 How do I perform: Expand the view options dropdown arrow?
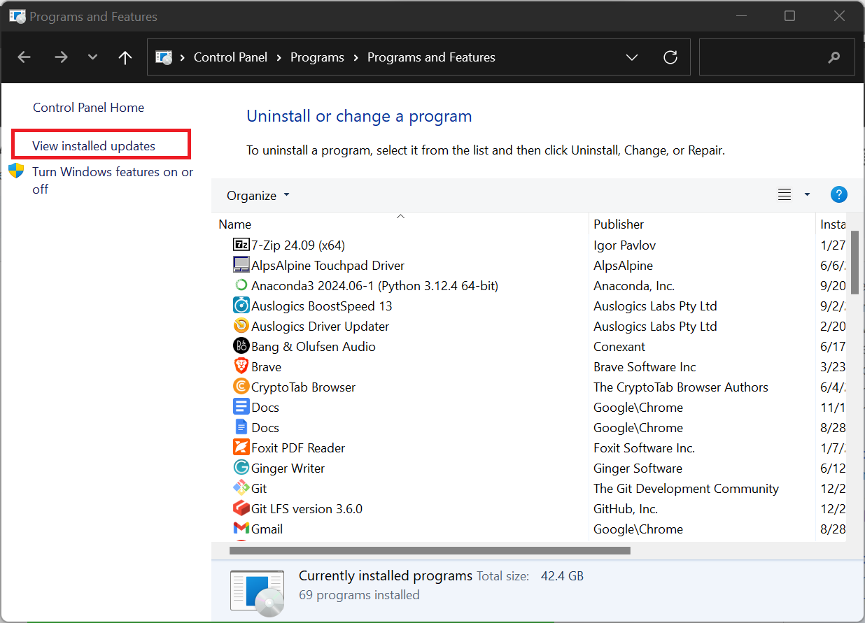[807, 195]
